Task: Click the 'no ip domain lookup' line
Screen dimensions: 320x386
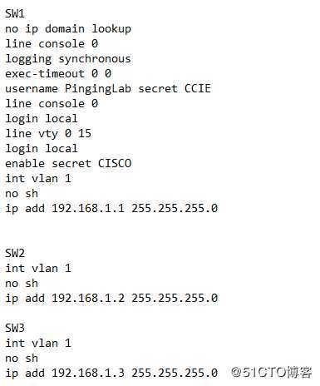Action: coord(68,29)
